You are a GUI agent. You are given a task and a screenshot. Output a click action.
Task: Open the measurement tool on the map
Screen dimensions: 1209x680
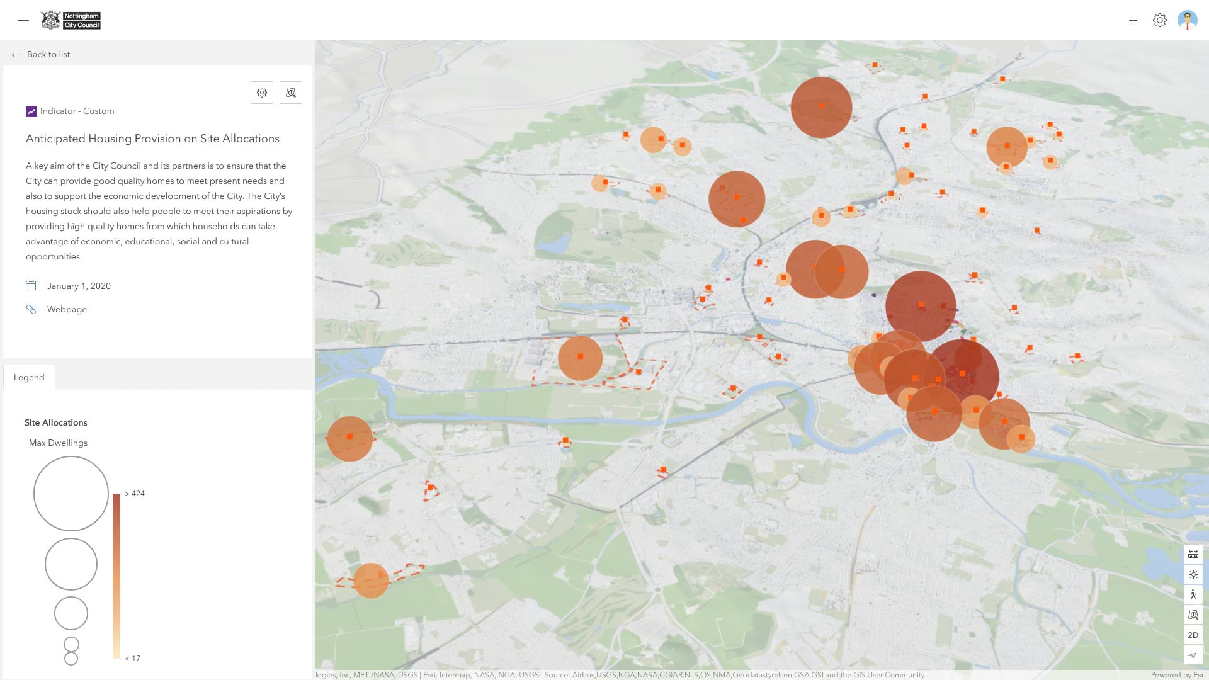[x=1193, y=554]
